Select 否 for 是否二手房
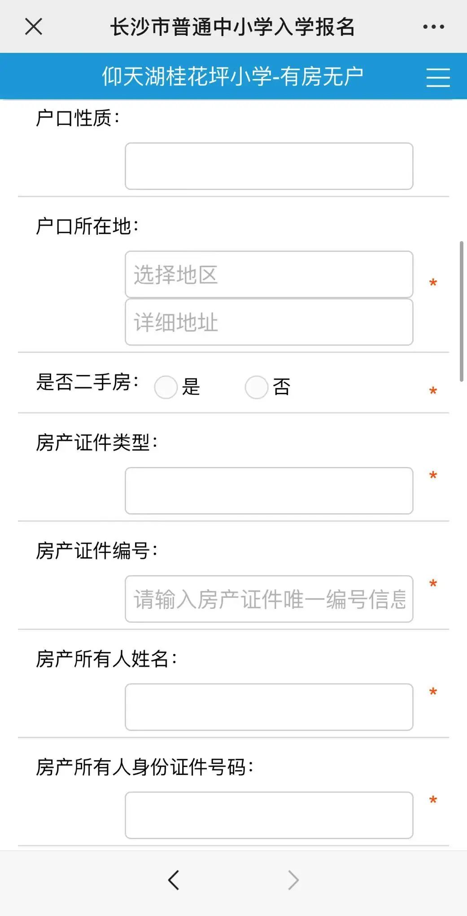The height and width of the screenshot is (916, 467). tap(256, 387)
